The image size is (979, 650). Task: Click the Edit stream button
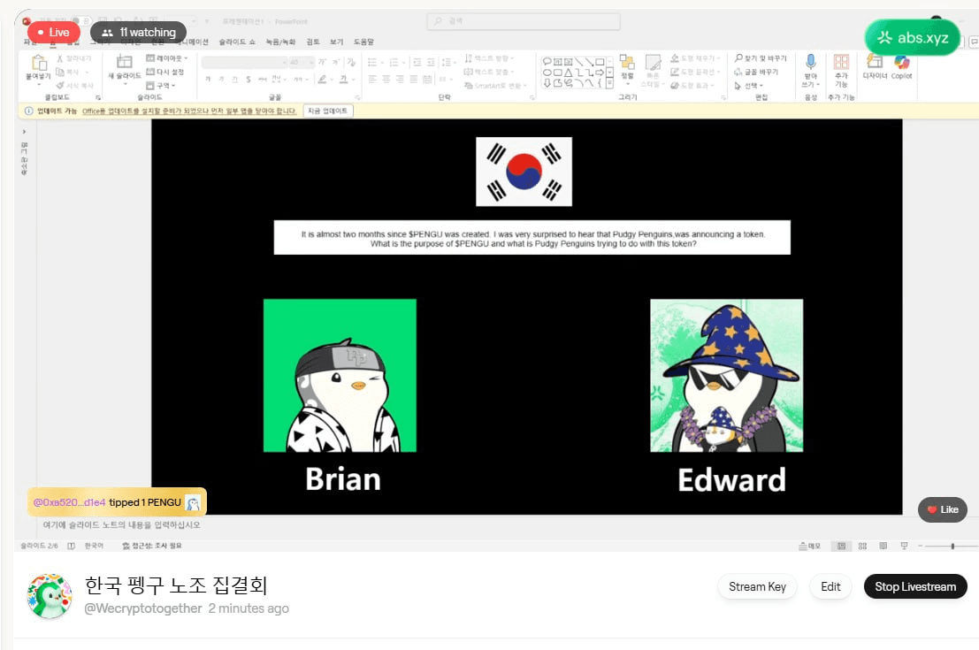click(830, 587)
